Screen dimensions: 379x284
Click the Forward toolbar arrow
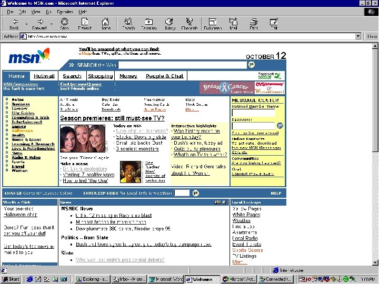(39, 24)
